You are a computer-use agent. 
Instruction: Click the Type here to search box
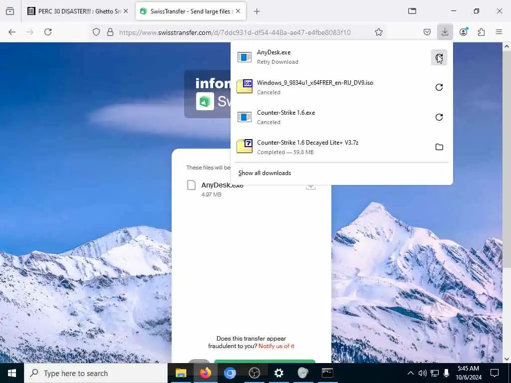pyautogui.click(x=96, y=373)
